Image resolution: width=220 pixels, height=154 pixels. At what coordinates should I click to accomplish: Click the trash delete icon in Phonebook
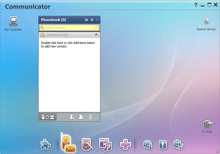(x=90, y=117)
